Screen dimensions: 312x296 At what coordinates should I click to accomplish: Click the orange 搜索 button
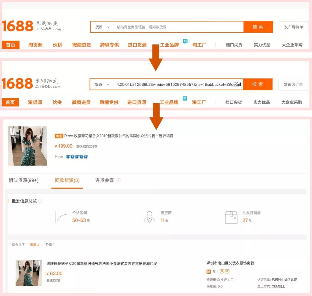[x=259, y=27]
